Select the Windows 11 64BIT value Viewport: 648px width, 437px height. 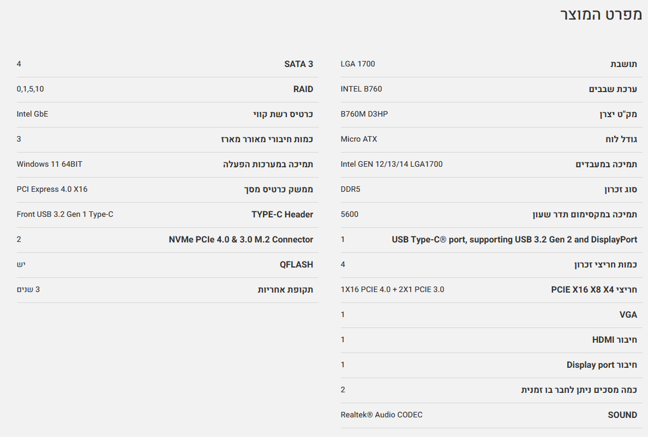[x=49, y=165]
